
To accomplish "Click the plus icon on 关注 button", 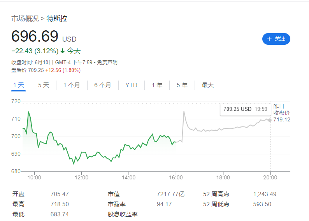I will pos(269,39).
